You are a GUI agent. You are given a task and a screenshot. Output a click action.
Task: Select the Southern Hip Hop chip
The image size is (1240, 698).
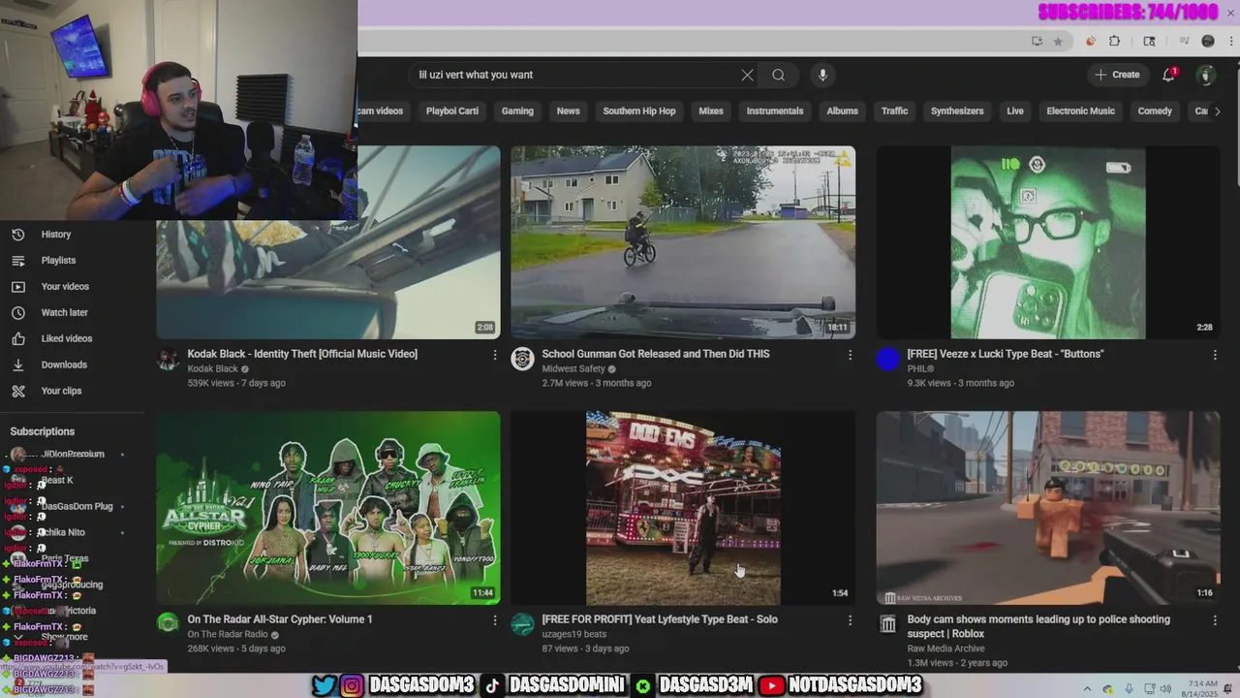coord(639,111)
